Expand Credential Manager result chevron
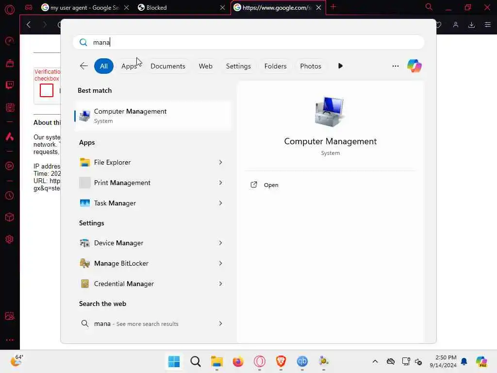Viewport: 497px width, 373px height. coord(221,284)
